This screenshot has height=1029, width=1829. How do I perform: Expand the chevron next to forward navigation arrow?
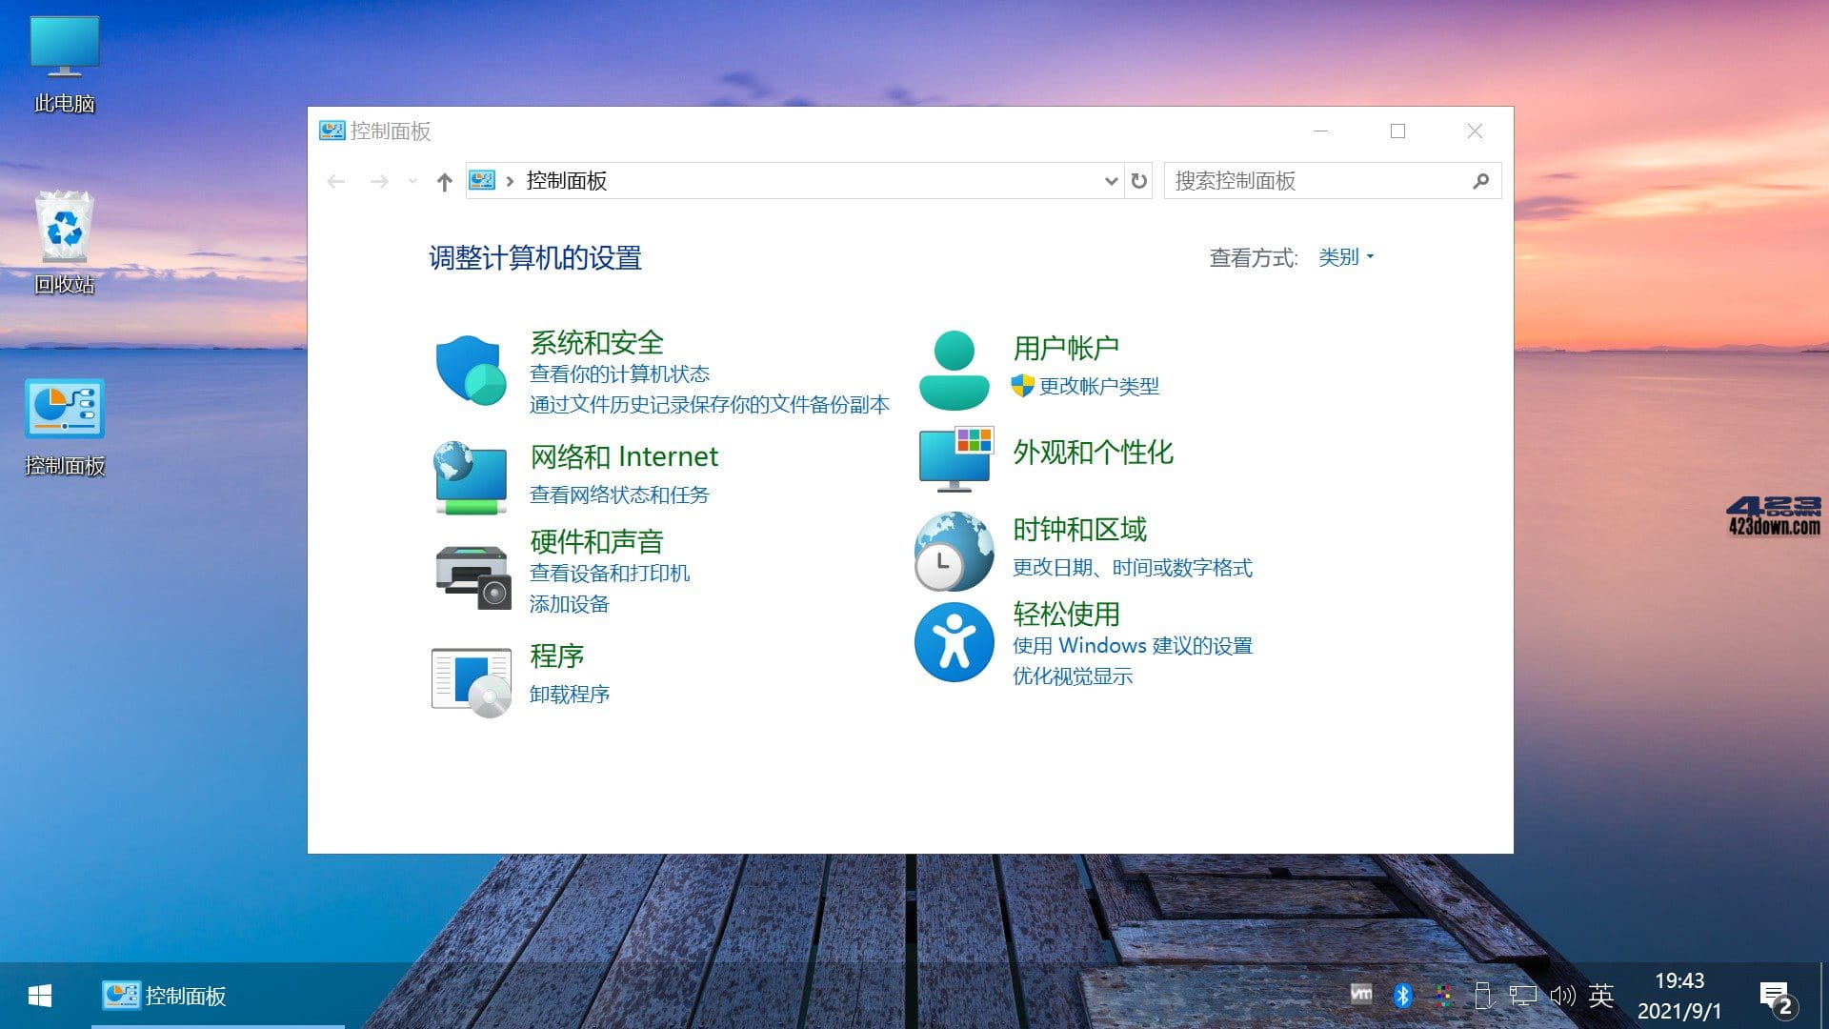412,180
